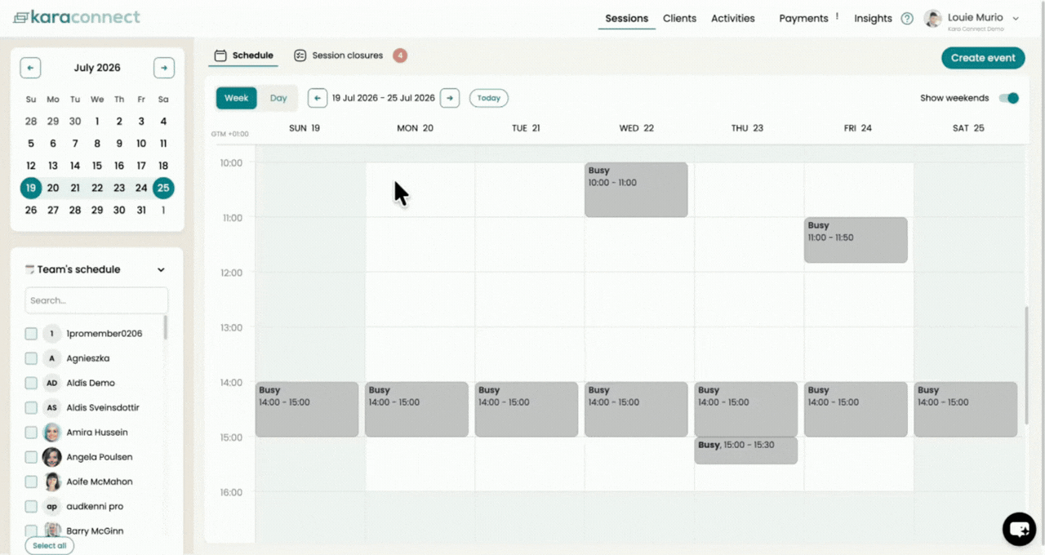Click the Session closures count badge
The width and height of the screenshot is (1045, 555).
pos(400,55)
